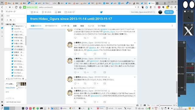Click the Vivaldi menu logo
Screen dimensions: 195x110
[2, 3]
